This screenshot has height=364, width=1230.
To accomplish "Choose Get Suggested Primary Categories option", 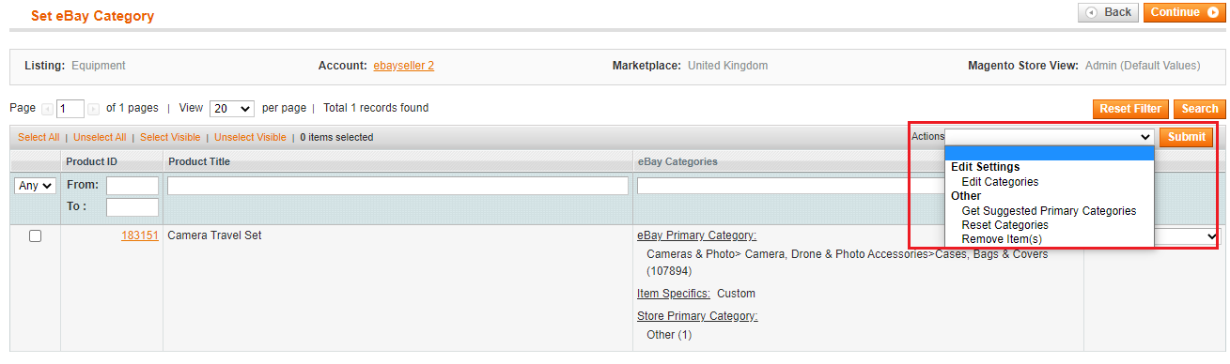I will (x=1049, y=211).
